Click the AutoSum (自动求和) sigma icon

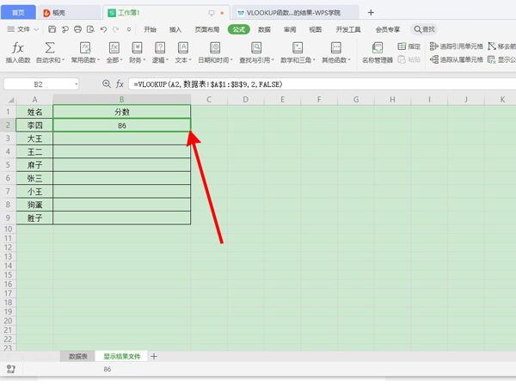(50, 47)
